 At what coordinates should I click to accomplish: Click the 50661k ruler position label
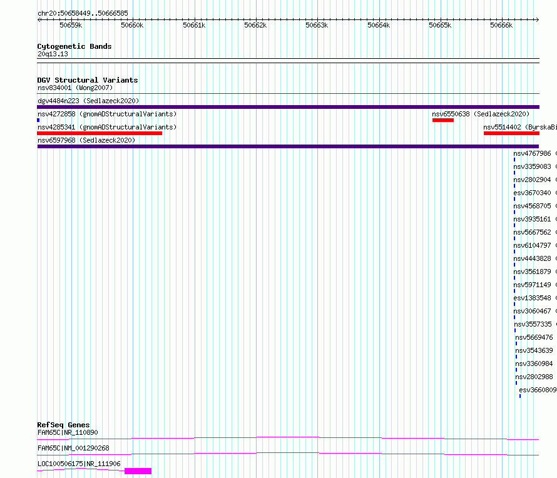[194, 25]
